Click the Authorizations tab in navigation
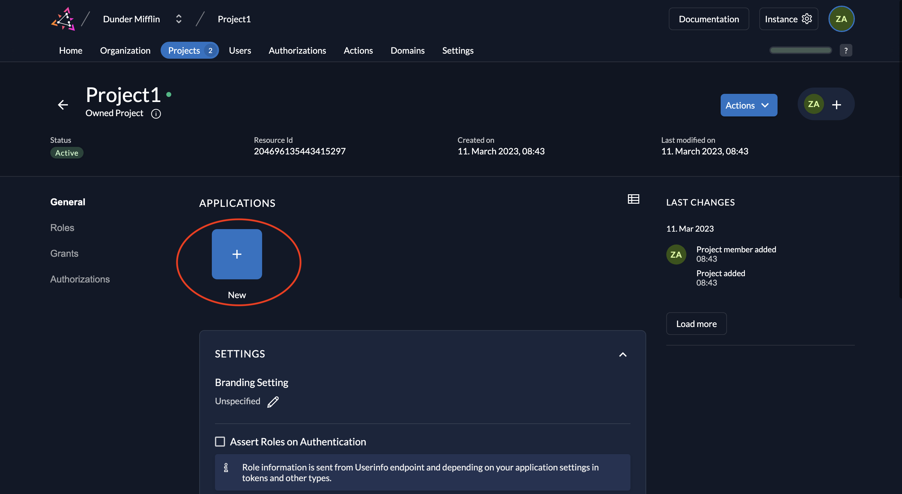 (x=297, y=50)
